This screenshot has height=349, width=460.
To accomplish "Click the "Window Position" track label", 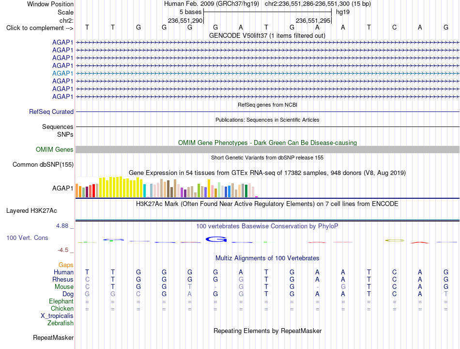I will pos(50,4).
